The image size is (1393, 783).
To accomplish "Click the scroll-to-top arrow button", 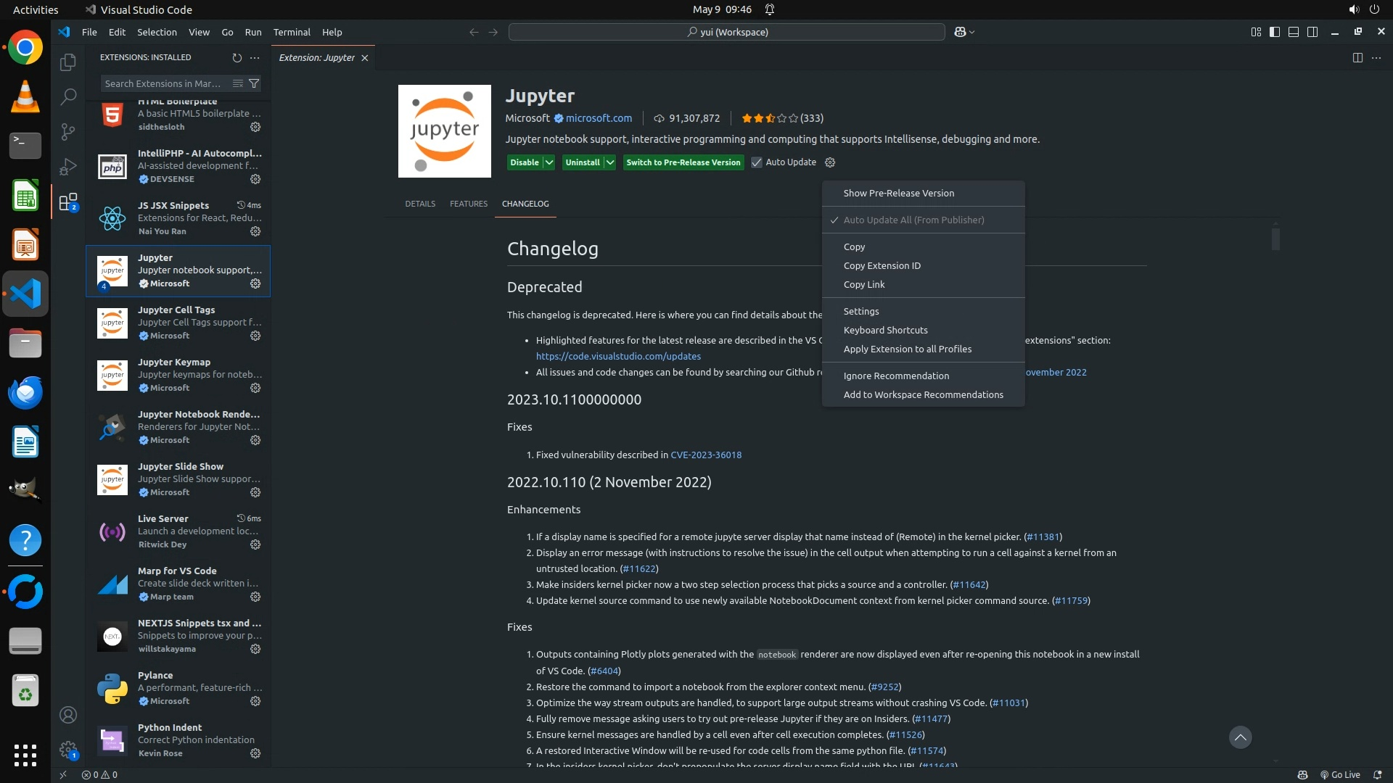I will pos(1240,737).
